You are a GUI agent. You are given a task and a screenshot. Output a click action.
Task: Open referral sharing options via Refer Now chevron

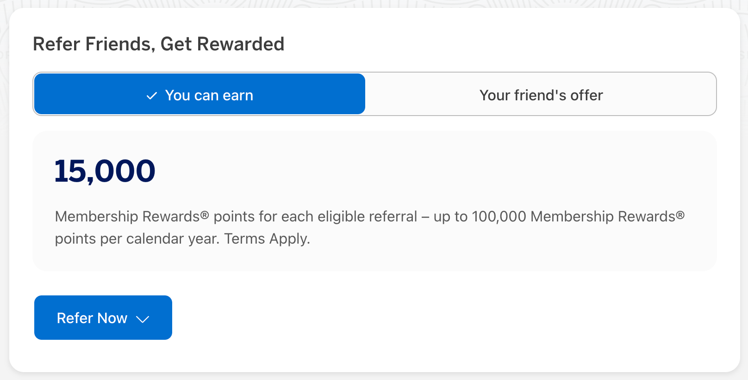[x=143, y=319]
